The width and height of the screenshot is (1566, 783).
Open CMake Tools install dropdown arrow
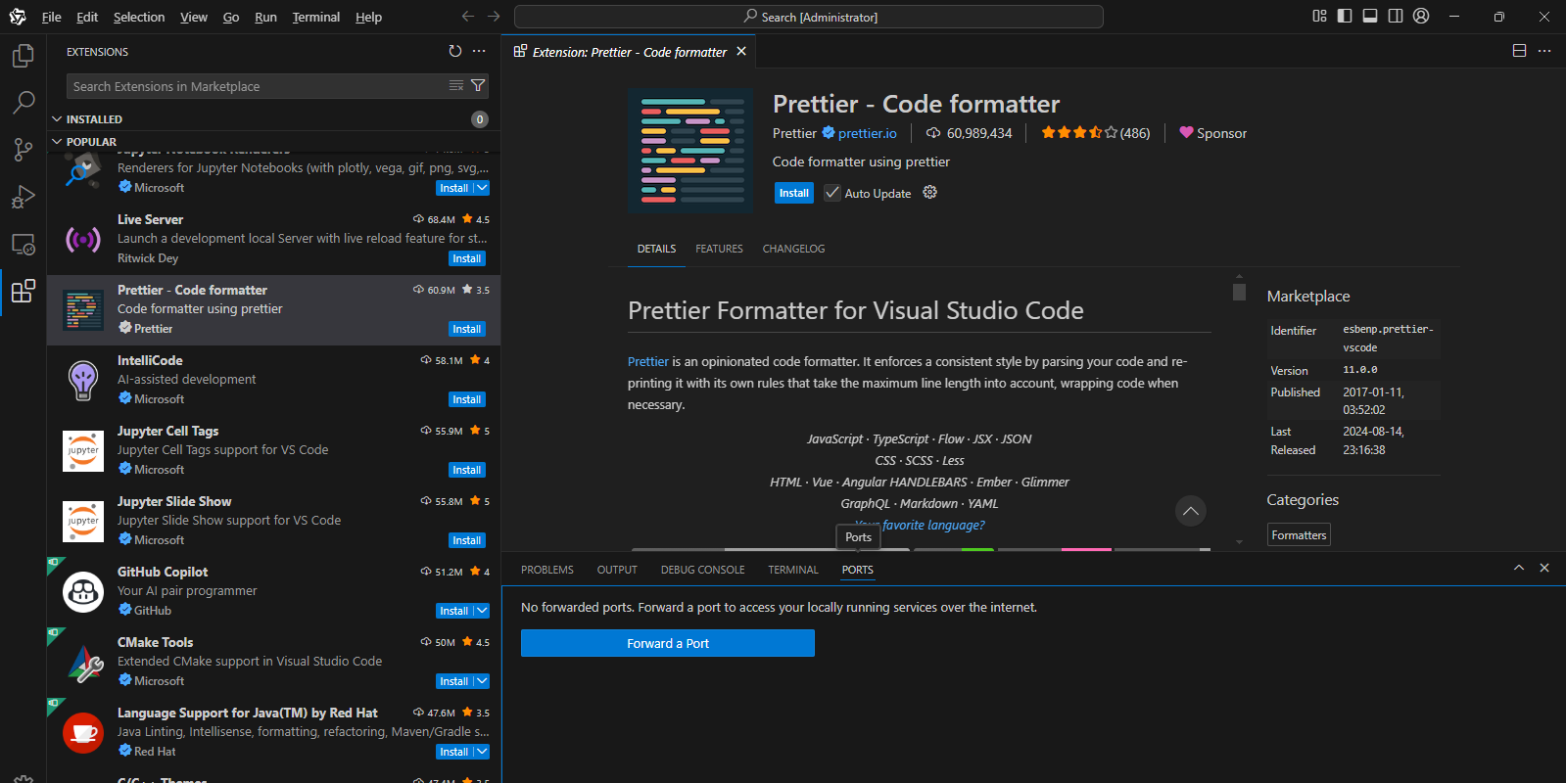482,681
